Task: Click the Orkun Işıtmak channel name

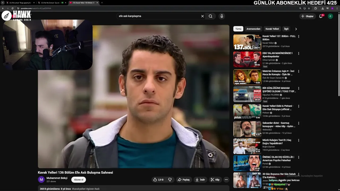Action: coord(269,60)
